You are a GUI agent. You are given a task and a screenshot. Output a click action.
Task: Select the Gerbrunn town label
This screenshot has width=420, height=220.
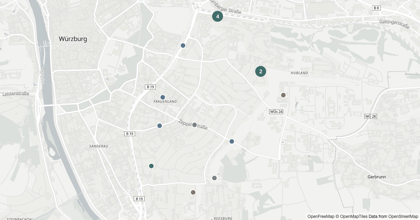(x=377, y=177)
